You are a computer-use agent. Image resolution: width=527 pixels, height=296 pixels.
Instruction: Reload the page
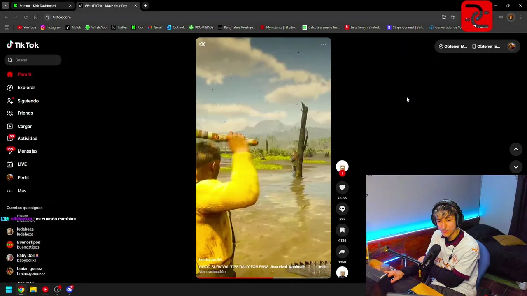coord(26,17)
